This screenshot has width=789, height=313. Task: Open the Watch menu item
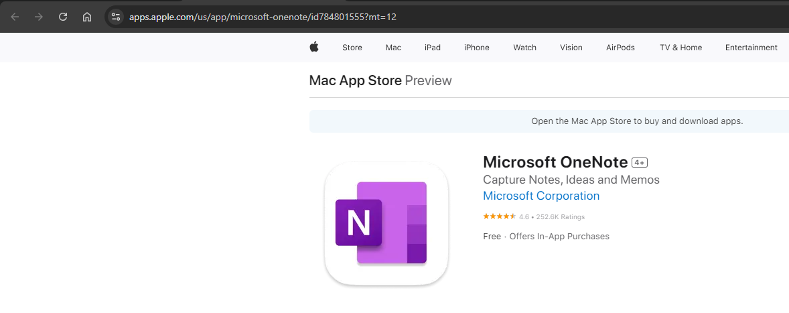point(525,48)
